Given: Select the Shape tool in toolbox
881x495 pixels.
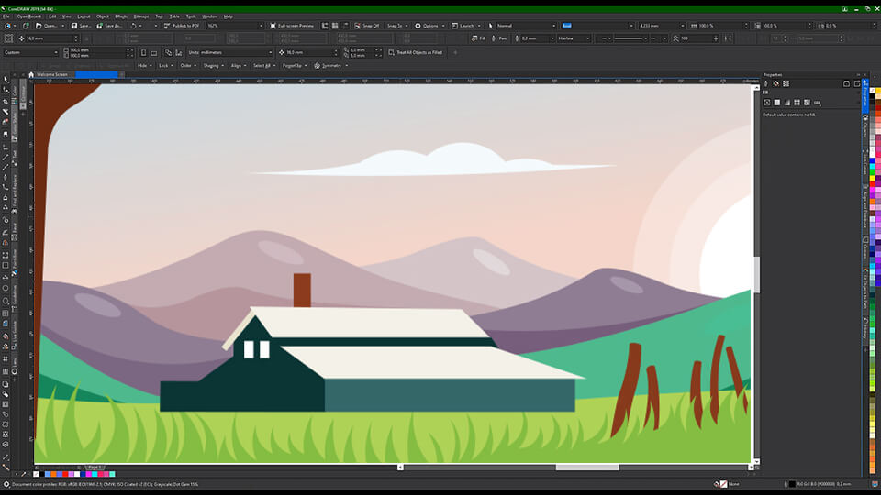Looking at the screenshot, I should 6,91.
